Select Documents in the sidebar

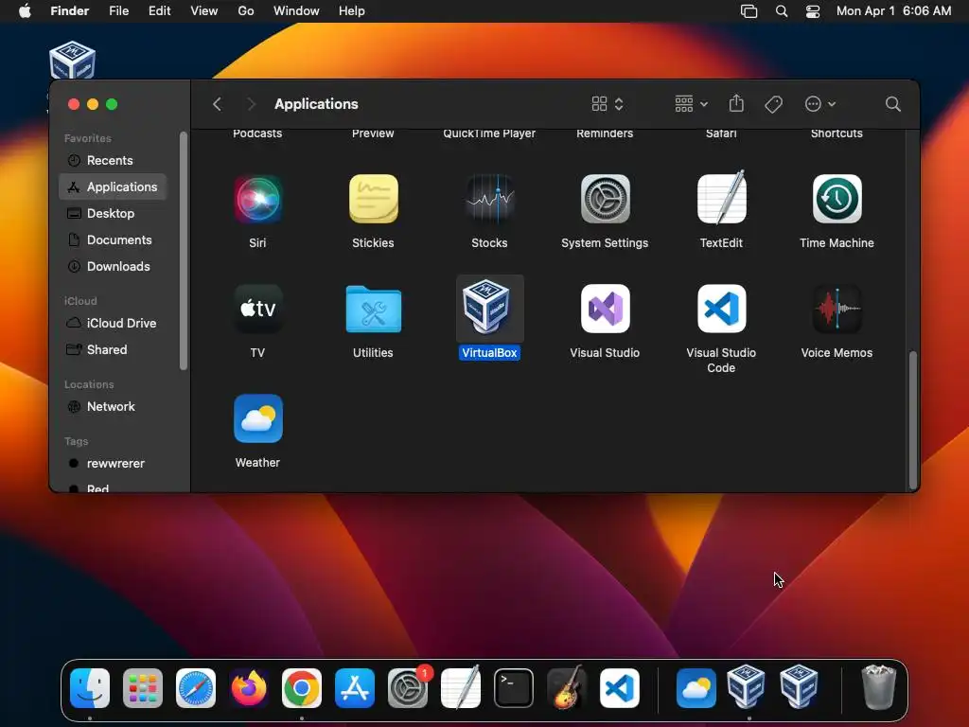[114, 239]
